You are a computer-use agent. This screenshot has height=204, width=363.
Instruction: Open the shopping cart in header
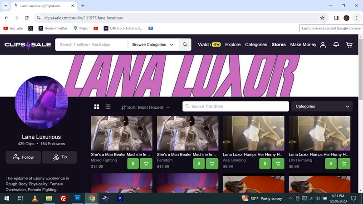(x=349, y=44)
